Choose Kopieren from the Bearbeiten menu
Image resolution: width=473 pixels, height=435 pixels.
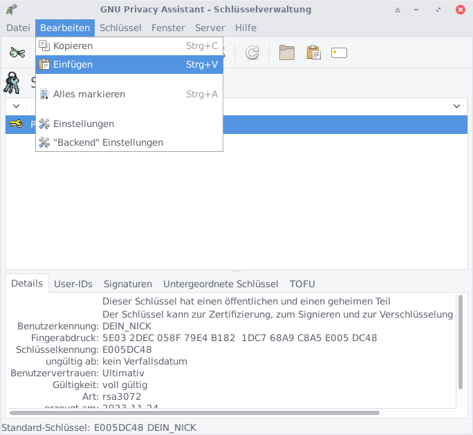73,46
